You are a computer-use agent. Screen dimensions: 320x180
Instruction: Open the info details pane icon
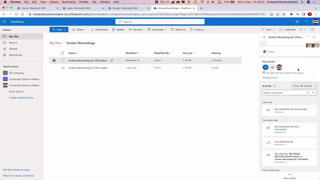pos(312,29)
